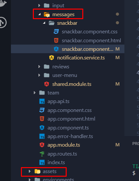The width and height of the screenshot is (139, 181).
Task: Click blue Angular icon of app.component.ts
Action: [42, 128]
